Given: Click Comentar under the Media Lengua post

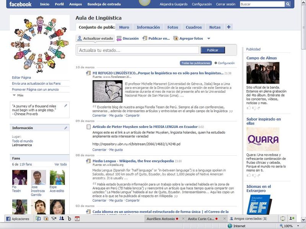Looking at the screenshot, I should [x=99, y=200].
